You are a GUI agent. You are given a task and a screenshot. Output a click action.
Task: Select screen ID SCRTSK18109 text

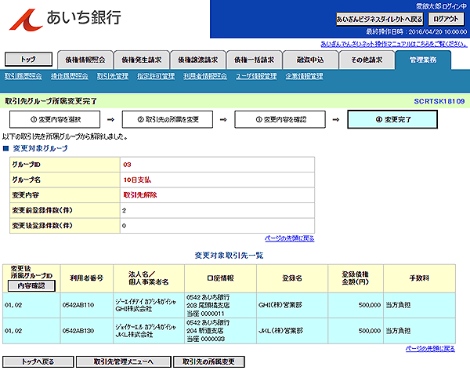tap(439, 101)
